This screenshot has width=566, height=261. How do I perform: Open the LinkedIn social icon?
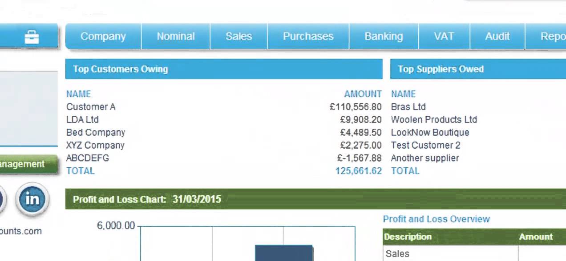(32, 199)
